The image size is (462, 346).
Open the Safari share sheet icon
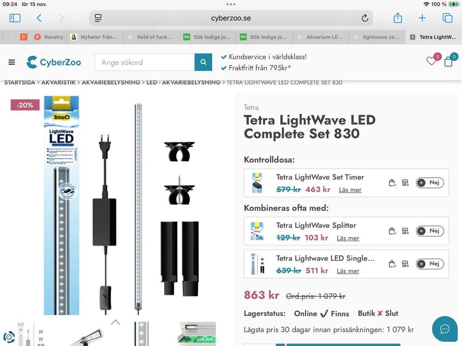pos(398,18)
